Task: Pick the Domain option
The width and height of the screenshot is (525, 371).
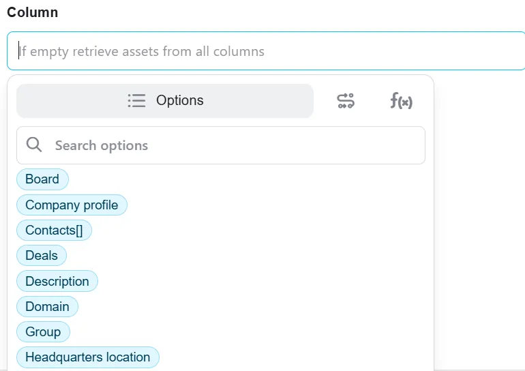Action: coord(47,307)
